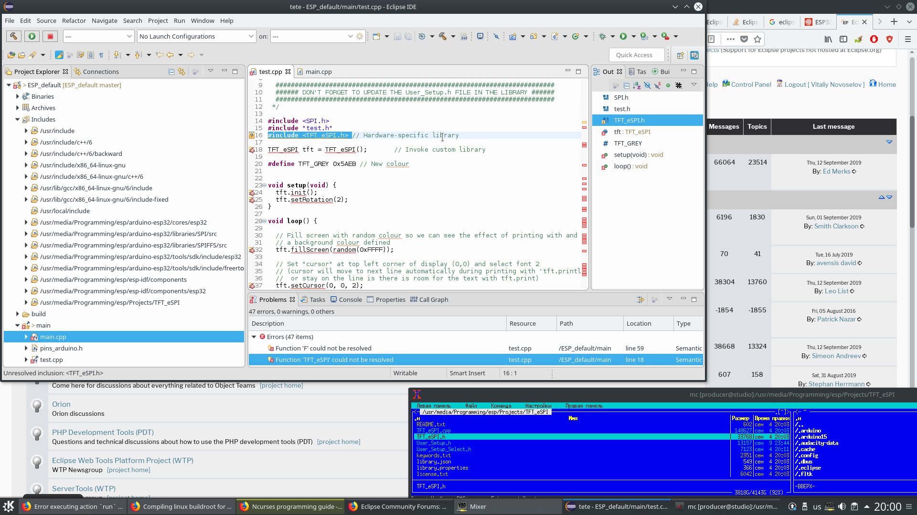Collapse the Errors (47 items) group
The image size is (917, 515).
pos(254,337)
